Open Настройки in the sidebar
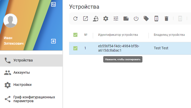Viewport: 191px width, 108px height. pyautogui.click(x=31, y=85)
